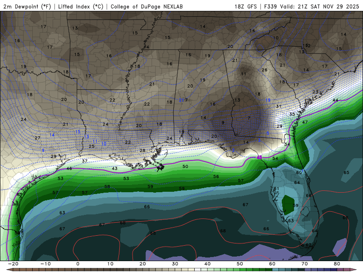
Task: Click 'Valid: 21Z SAT NOV 29 2025' text
Action: [319, 6]
